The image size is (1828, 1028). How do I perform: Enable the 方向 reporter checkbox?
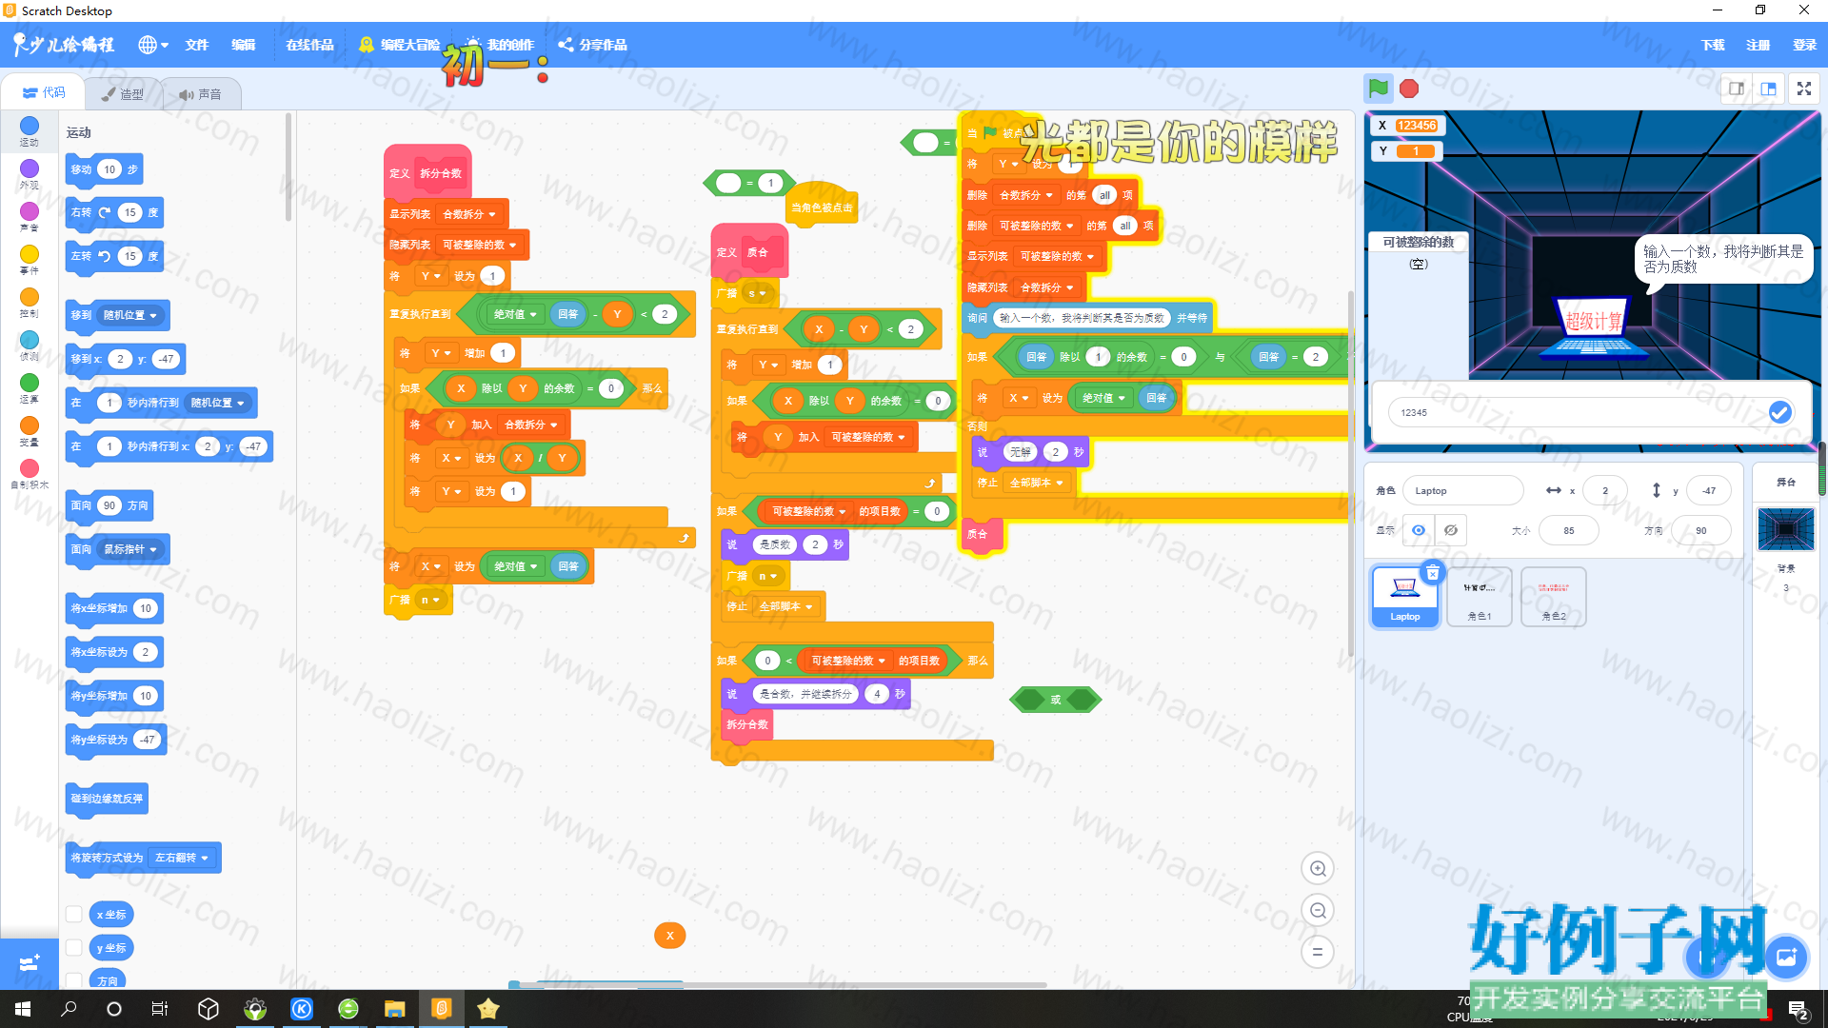[73, 979]
